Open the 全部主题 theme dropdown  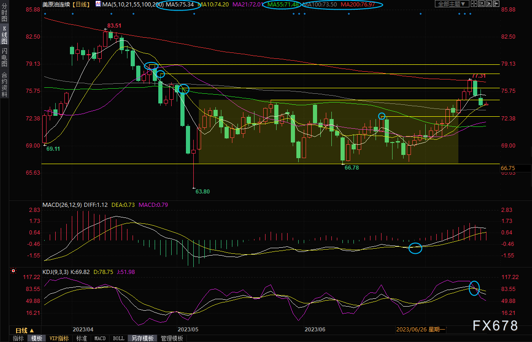[x=451, y=4]
